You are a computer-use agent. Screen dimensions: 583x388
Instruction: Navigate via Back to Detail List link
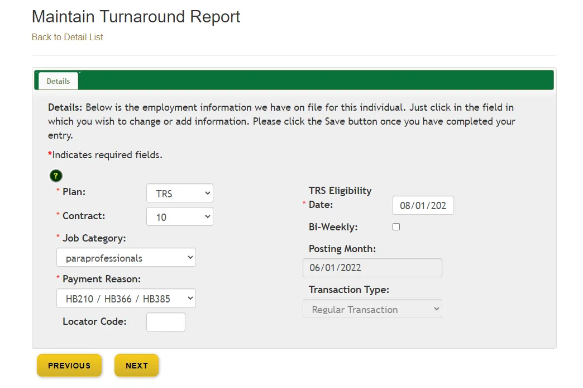(67, 37)
